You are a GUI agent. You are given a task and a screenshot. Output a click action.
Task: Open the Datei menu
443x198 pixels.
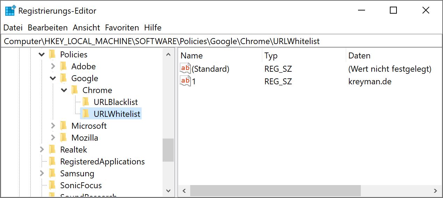click(13, 28)
